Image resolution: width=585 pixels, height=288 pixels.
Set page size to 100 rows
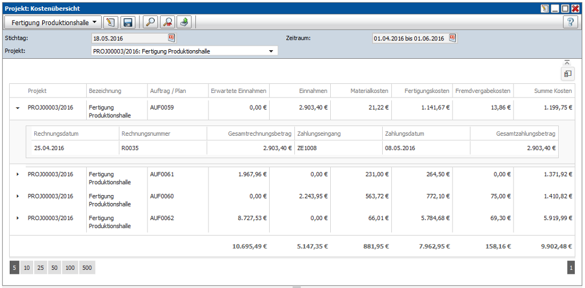[x=70, y=267]
